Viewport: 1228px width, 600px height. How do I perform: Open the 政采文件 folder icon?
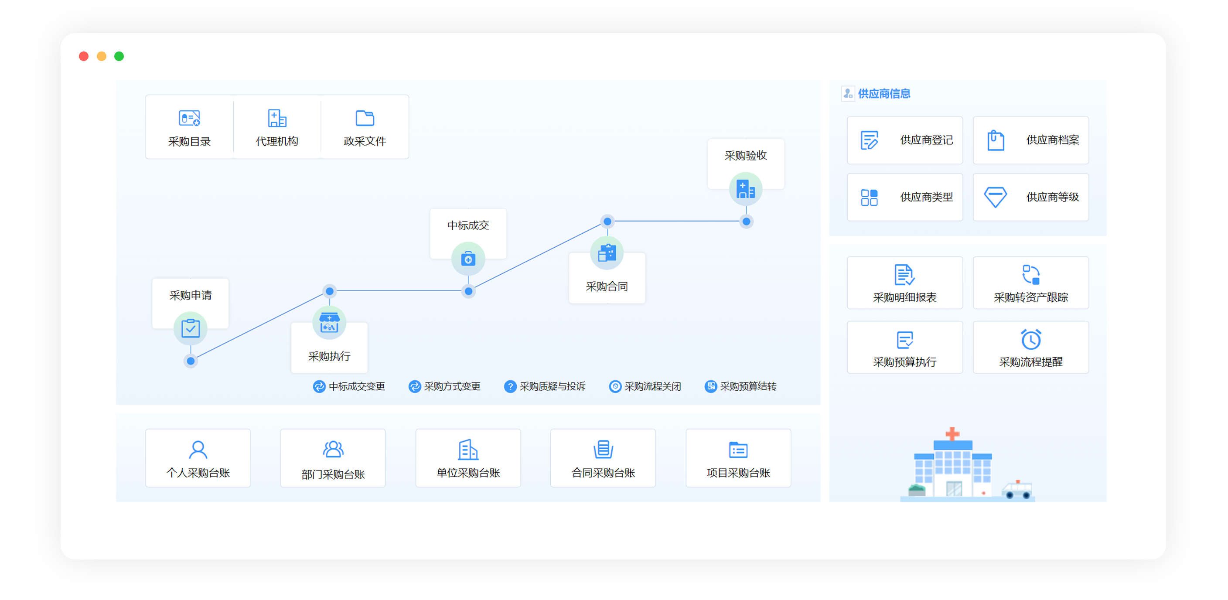pyautogui.click(x=365, y=118)
